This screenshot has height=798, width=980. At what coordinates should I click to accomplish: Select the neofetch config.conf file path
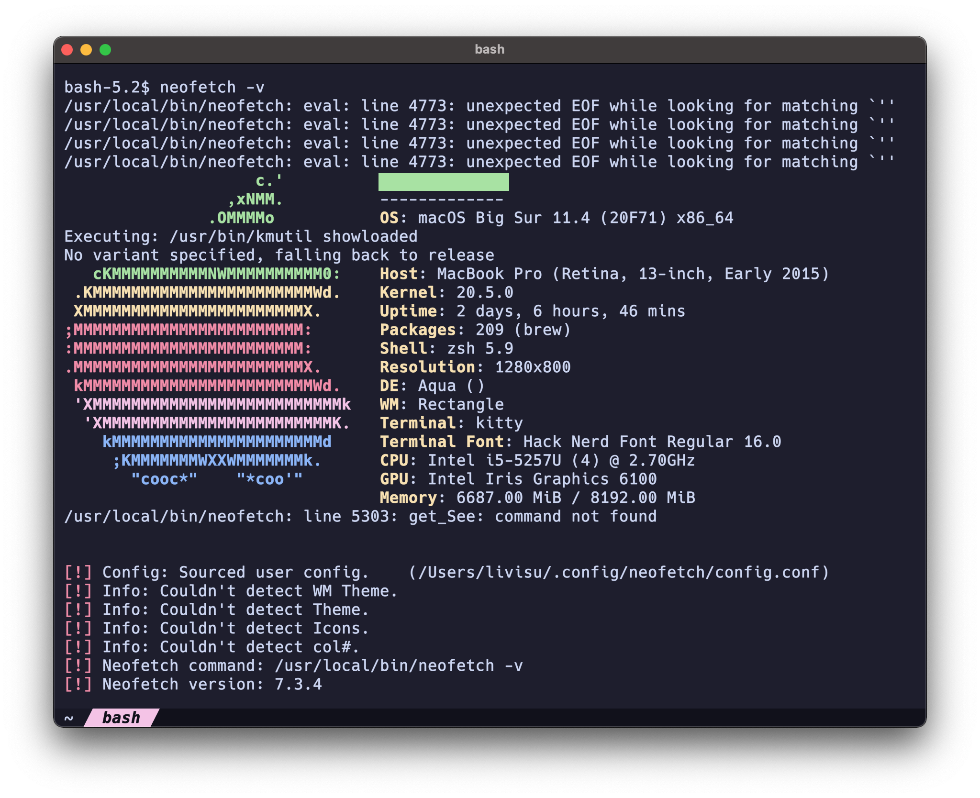pyautogui.click(x=617, y=572)
